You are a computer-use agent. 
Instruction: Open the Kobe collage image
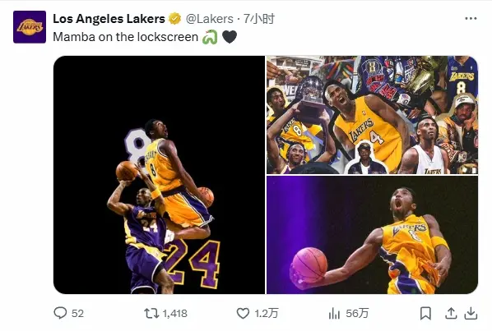click(372, 115)
